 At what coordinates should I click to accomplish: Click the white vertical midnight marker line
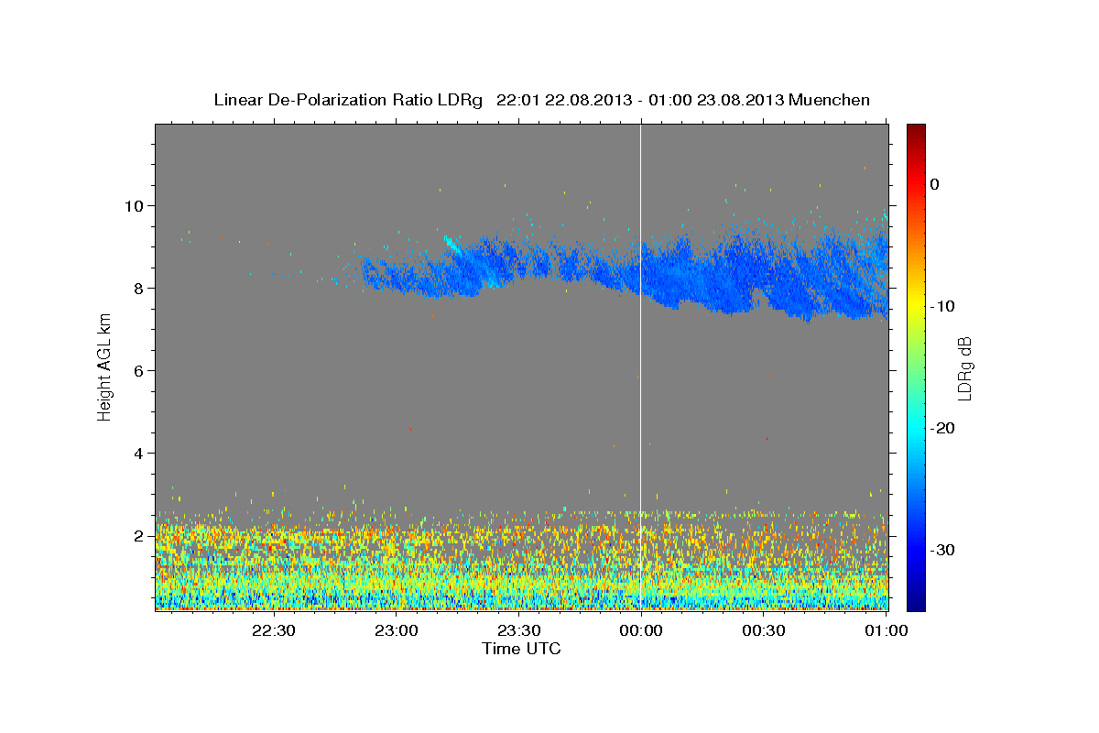(640, 366)
